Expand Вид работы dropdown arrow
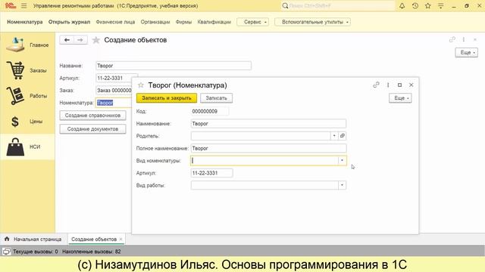Image resolution: width=485 pixels, height=272 pixels. coord(342,185)
